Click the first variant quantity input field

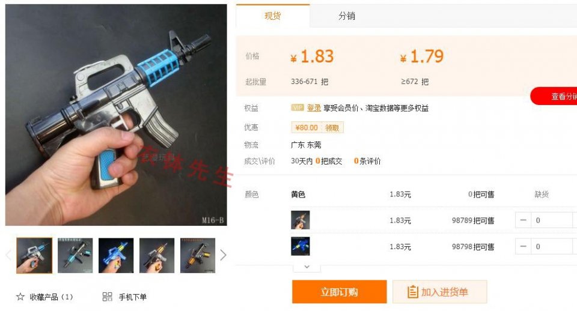click(x=551, y=220)
